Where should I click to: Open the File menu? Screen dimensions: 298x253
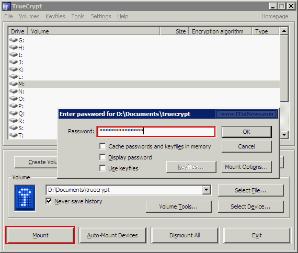[8, 16]
